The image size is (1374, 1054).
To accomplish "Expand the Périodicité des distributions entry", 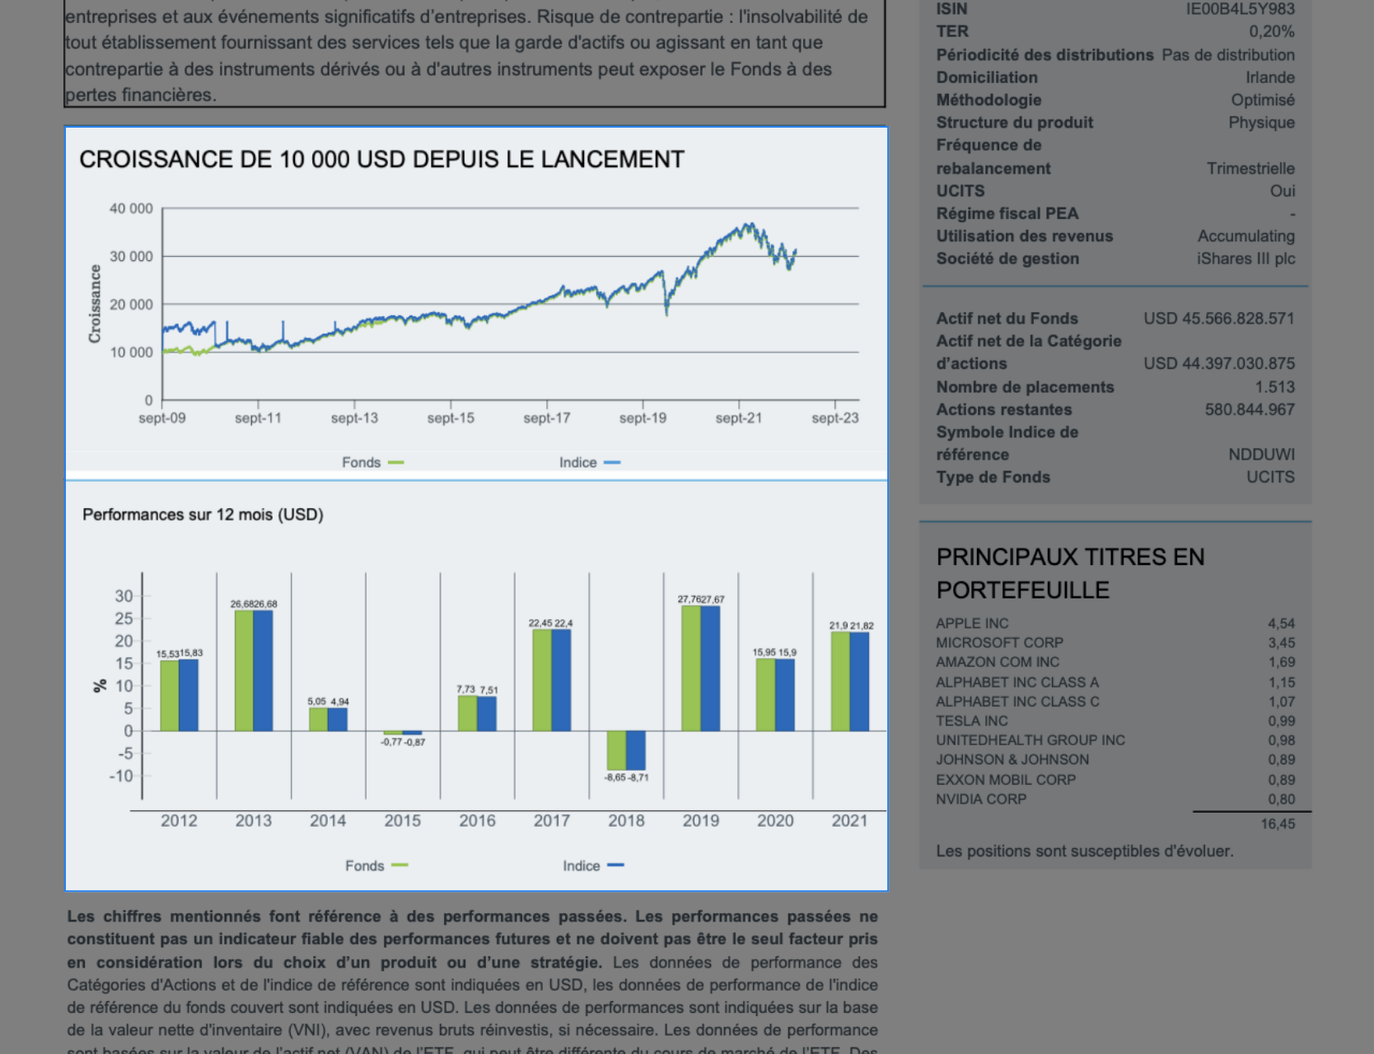I will pyautogui.click(x=1044, y=54).
